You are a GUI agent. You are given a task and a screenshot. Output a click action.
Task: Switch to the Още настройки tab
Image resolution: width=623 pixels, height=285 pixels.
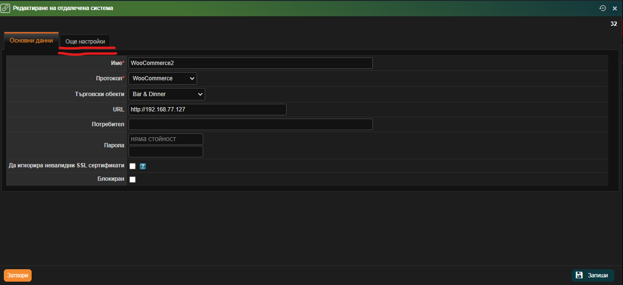[85, 42]
